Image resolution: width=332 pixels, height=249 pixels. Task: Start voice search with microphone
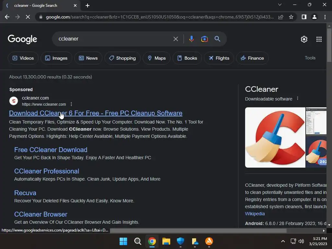[x=191, y=39]
